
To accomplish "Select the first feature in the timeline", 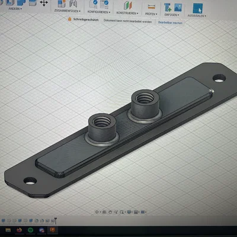I will pos(4,220).
